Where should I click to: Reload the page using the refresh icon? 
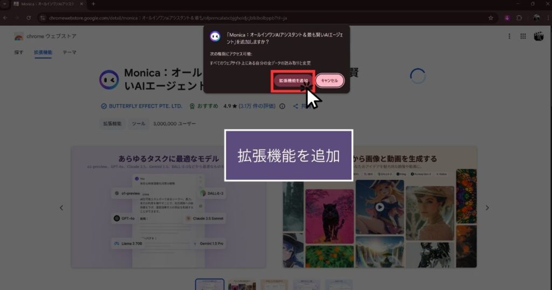click(28, 17)
